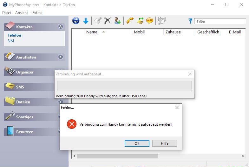Image resolution: width=249 pixels, height=167 pixels.
Task: Click the speech bubble SMS toolbar icon
Action: coord(149,21)
